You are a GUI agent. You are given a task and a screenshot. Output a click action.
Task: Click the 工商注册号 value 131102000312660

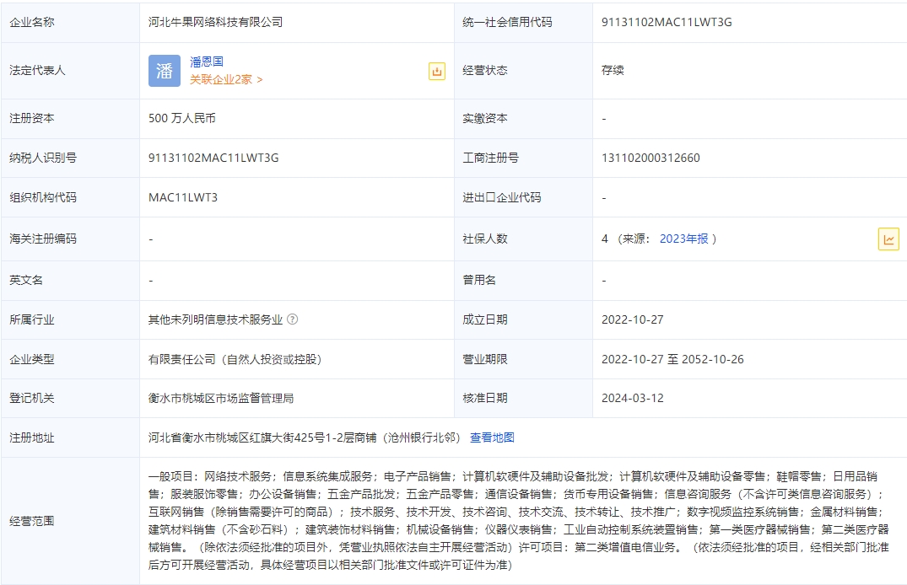tap(651, 158)
